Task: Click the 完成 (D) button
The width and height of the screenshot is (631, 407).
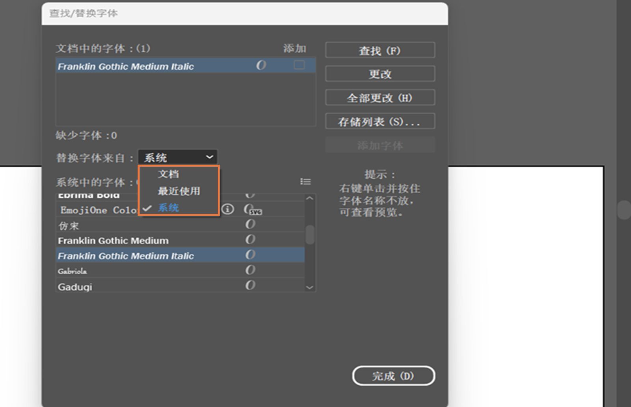Action: coord(393,376)
